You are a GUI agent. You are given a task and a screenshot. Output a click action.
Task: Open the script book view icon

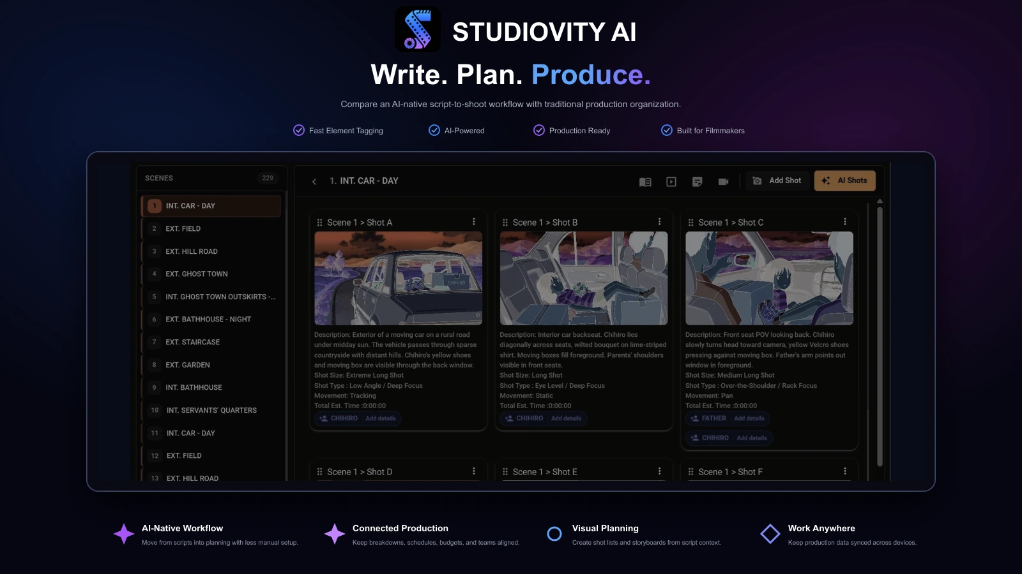coord(645,182)
